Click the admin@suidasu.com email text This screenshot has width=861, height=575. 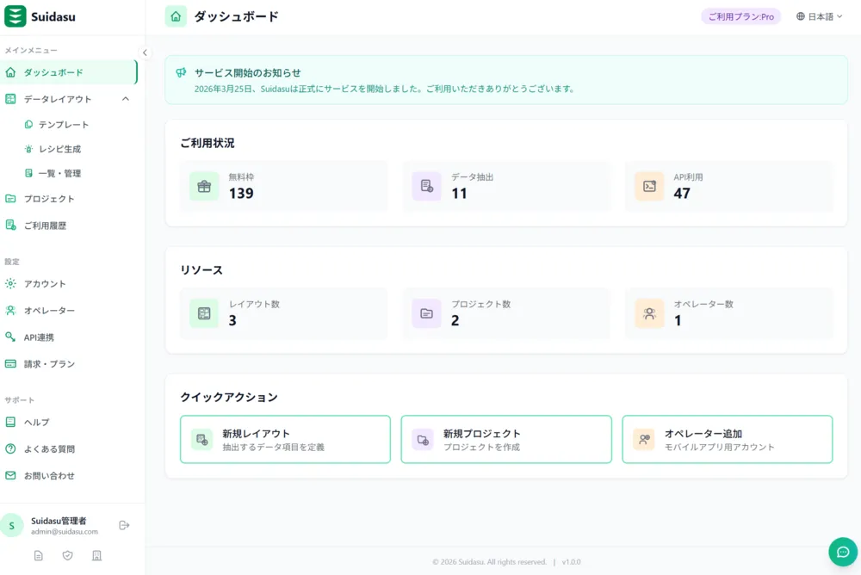click(x=65, y=532)
